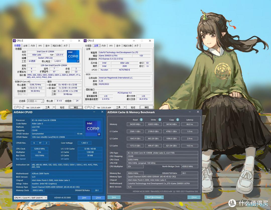Open the 处理器 #1 selection dropdown in CPU-Z
Image resolution: width=271 pixels, height=210 pixels.
click(x=35, y=101)
